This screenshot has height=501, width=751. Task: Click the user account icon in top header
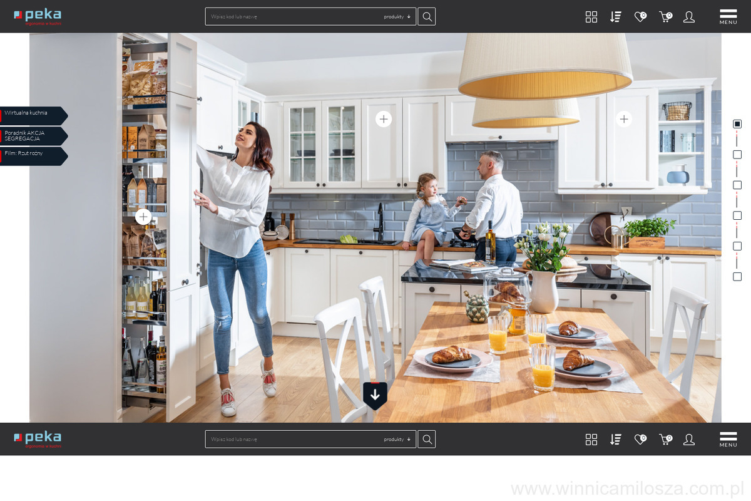click(689, 17)
